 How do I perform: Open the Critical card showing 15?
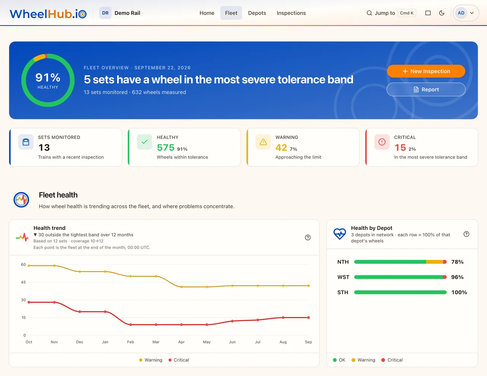422,147
